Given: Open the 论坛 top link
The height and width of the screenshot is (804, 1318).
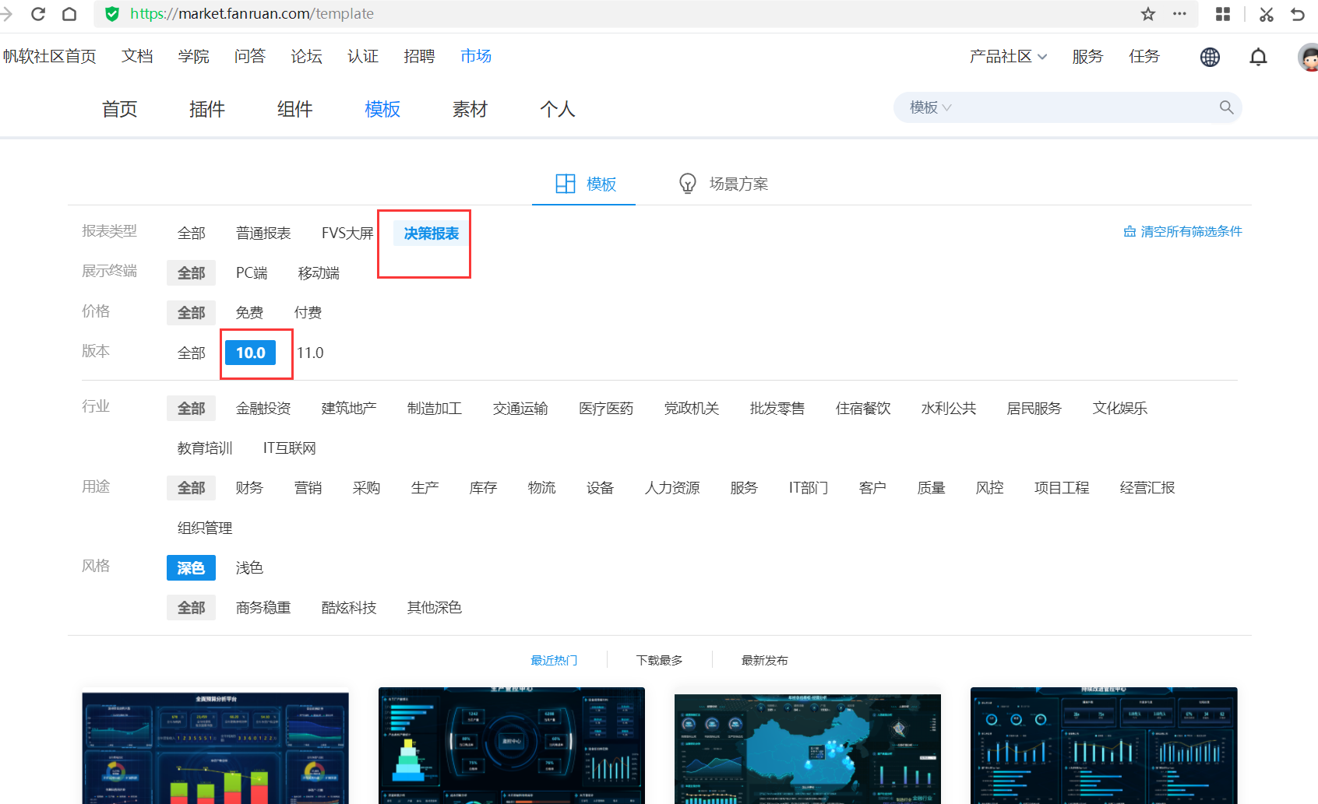Looking at the screenshot, I should [306, 57].
